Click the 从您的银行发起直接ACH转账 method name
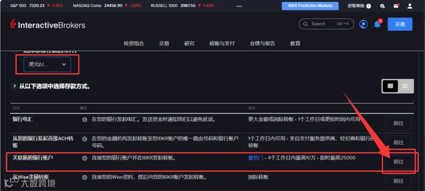Viewport: 425px width, 191px height. click(43, 142)
